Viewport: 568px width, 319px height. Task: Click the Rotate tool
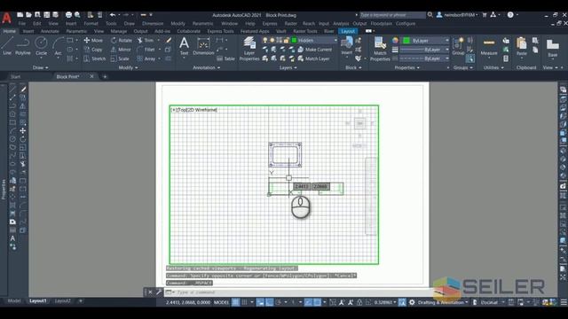(122, 41)
